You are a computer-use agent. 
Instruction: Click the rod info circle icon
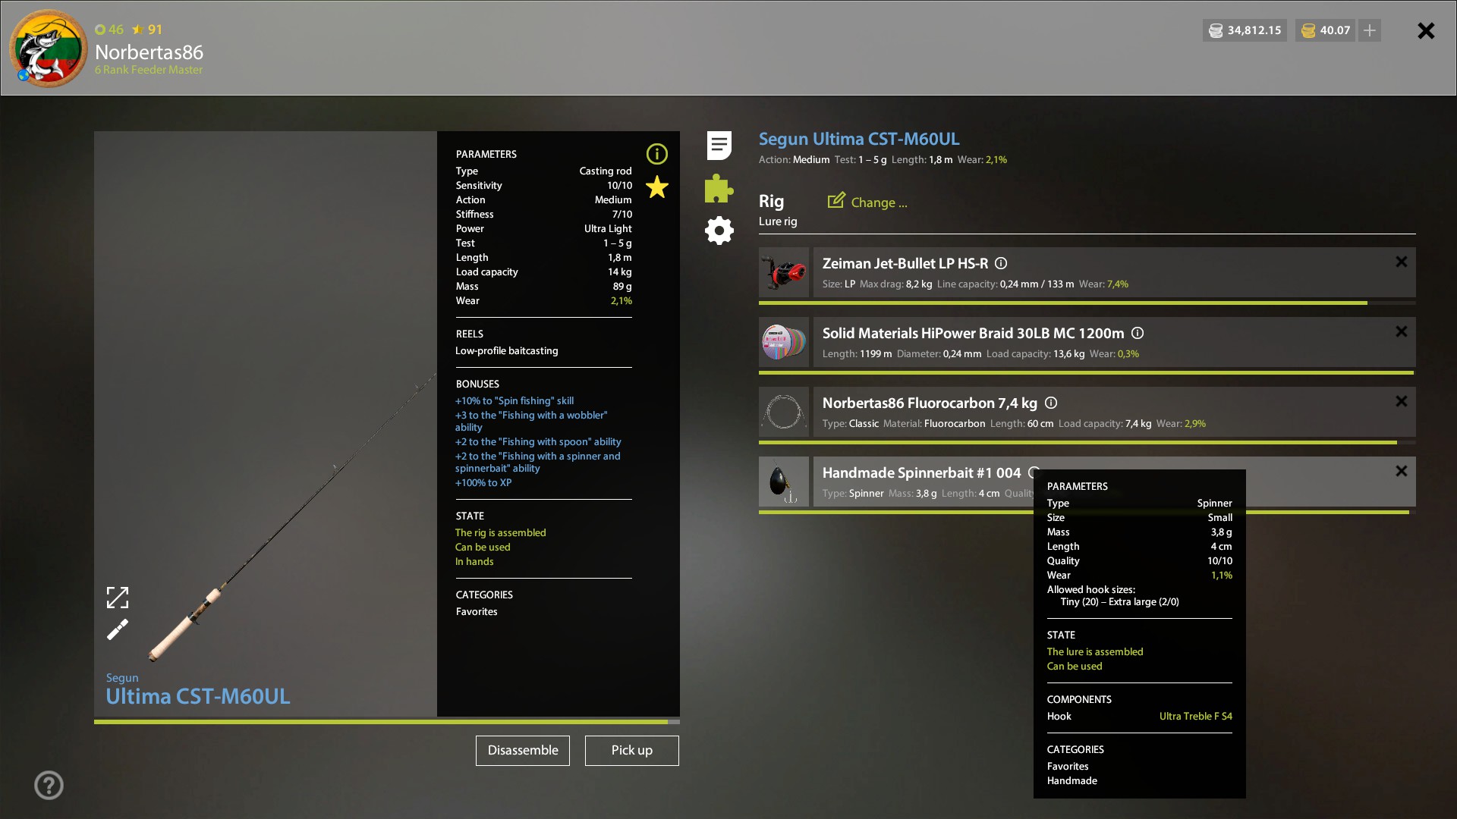(656, 154)
